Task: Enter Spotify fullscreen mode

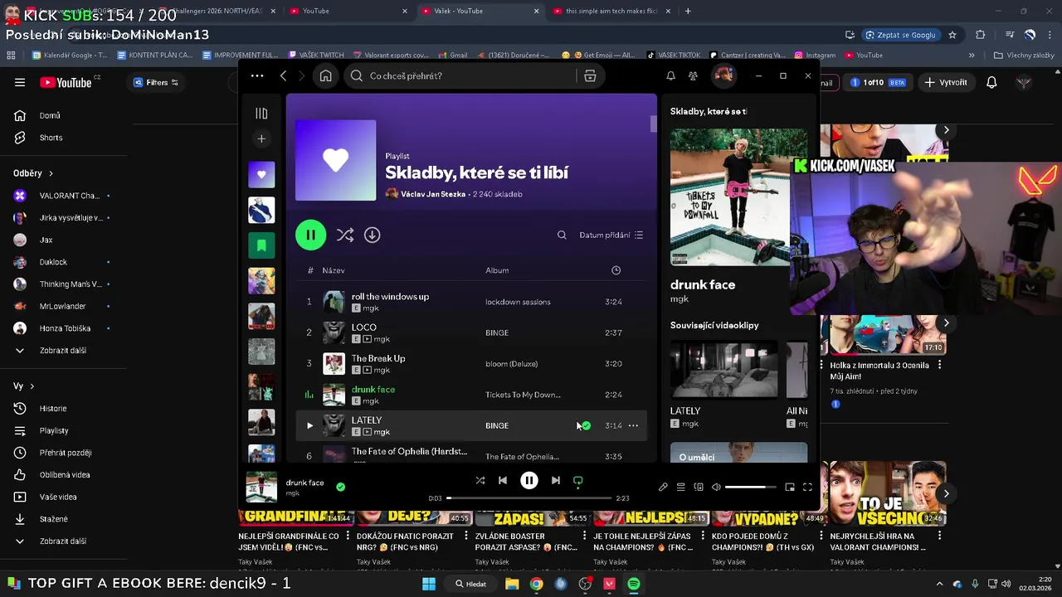Action: 807,487
